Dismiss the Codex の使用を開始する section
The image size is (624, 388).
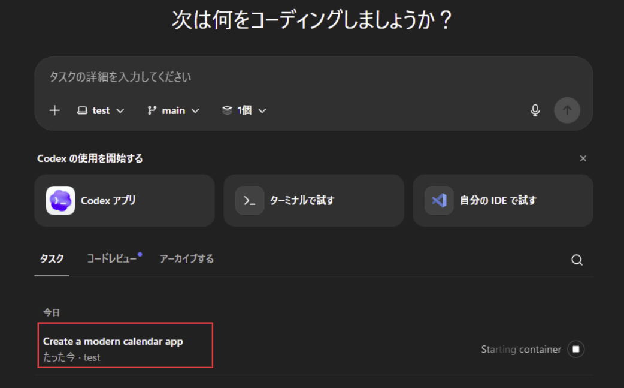tap(583, 158)
